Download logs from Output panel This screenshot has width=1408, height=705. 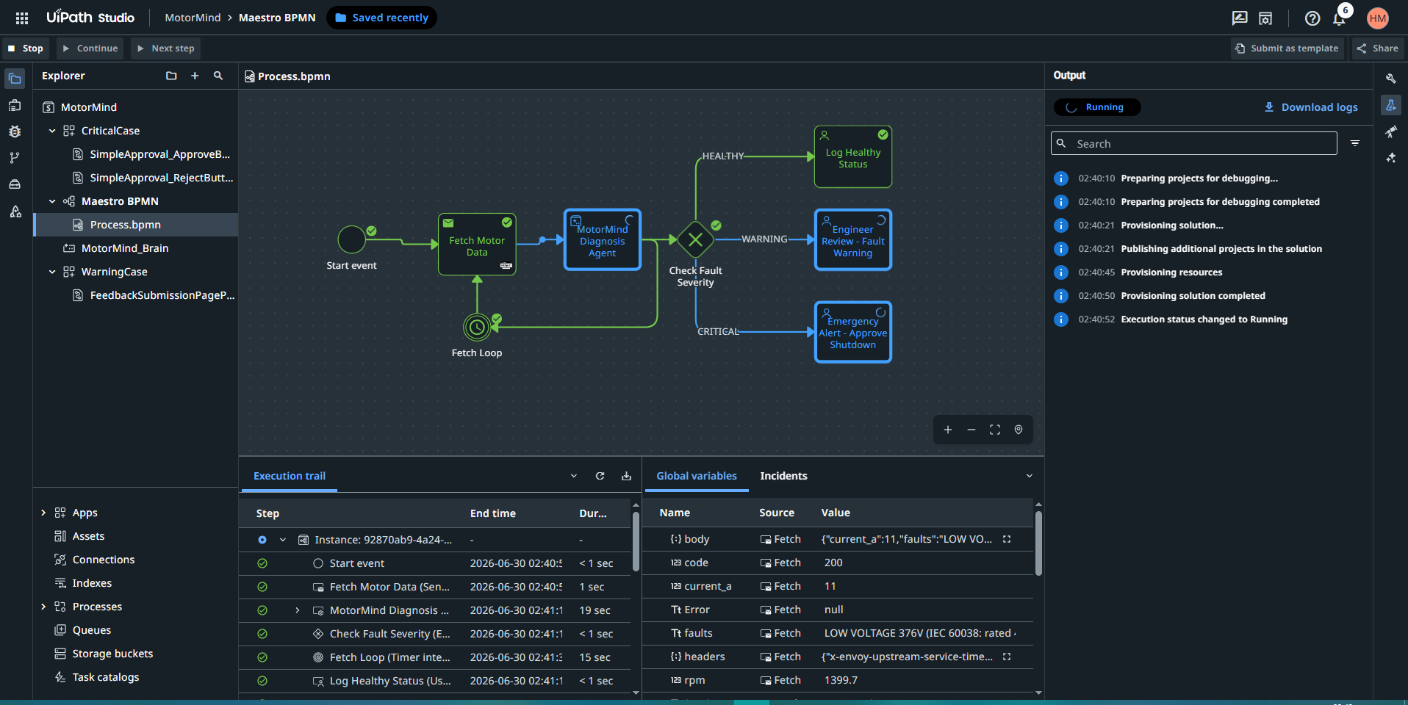pyautogui.click(x=1311, y=107)
